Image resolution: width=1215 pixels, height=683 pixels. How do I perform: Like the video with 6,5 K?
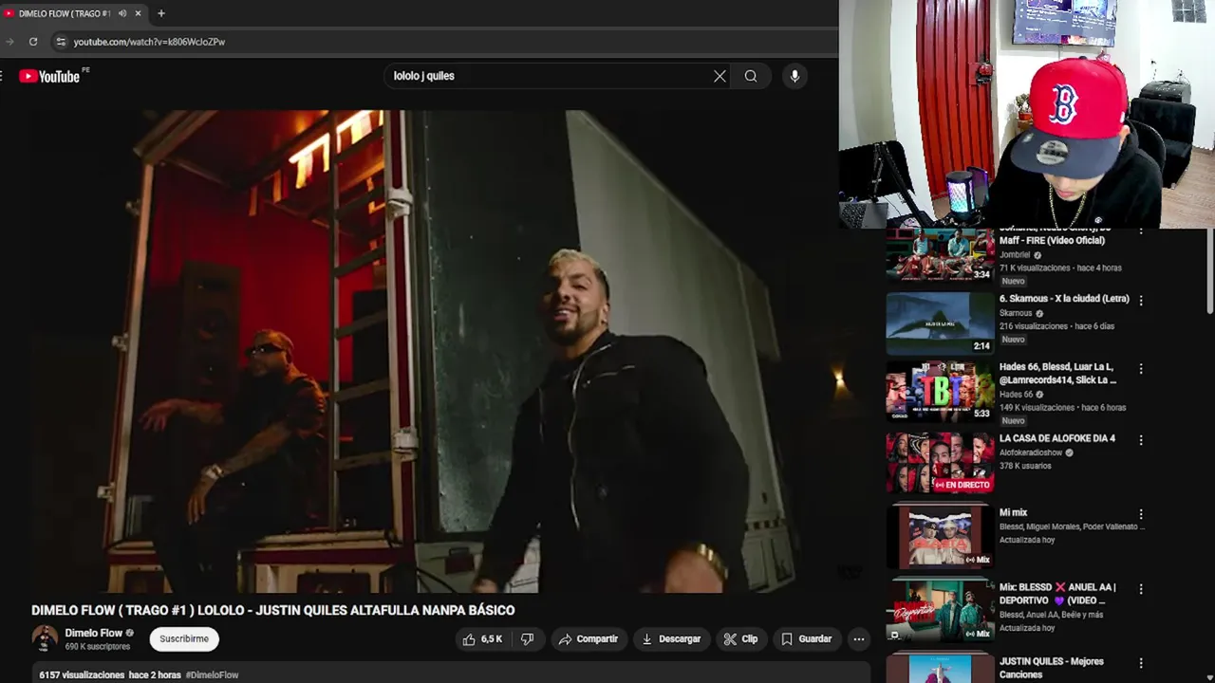pyautogui.click(x=483, y=639)
